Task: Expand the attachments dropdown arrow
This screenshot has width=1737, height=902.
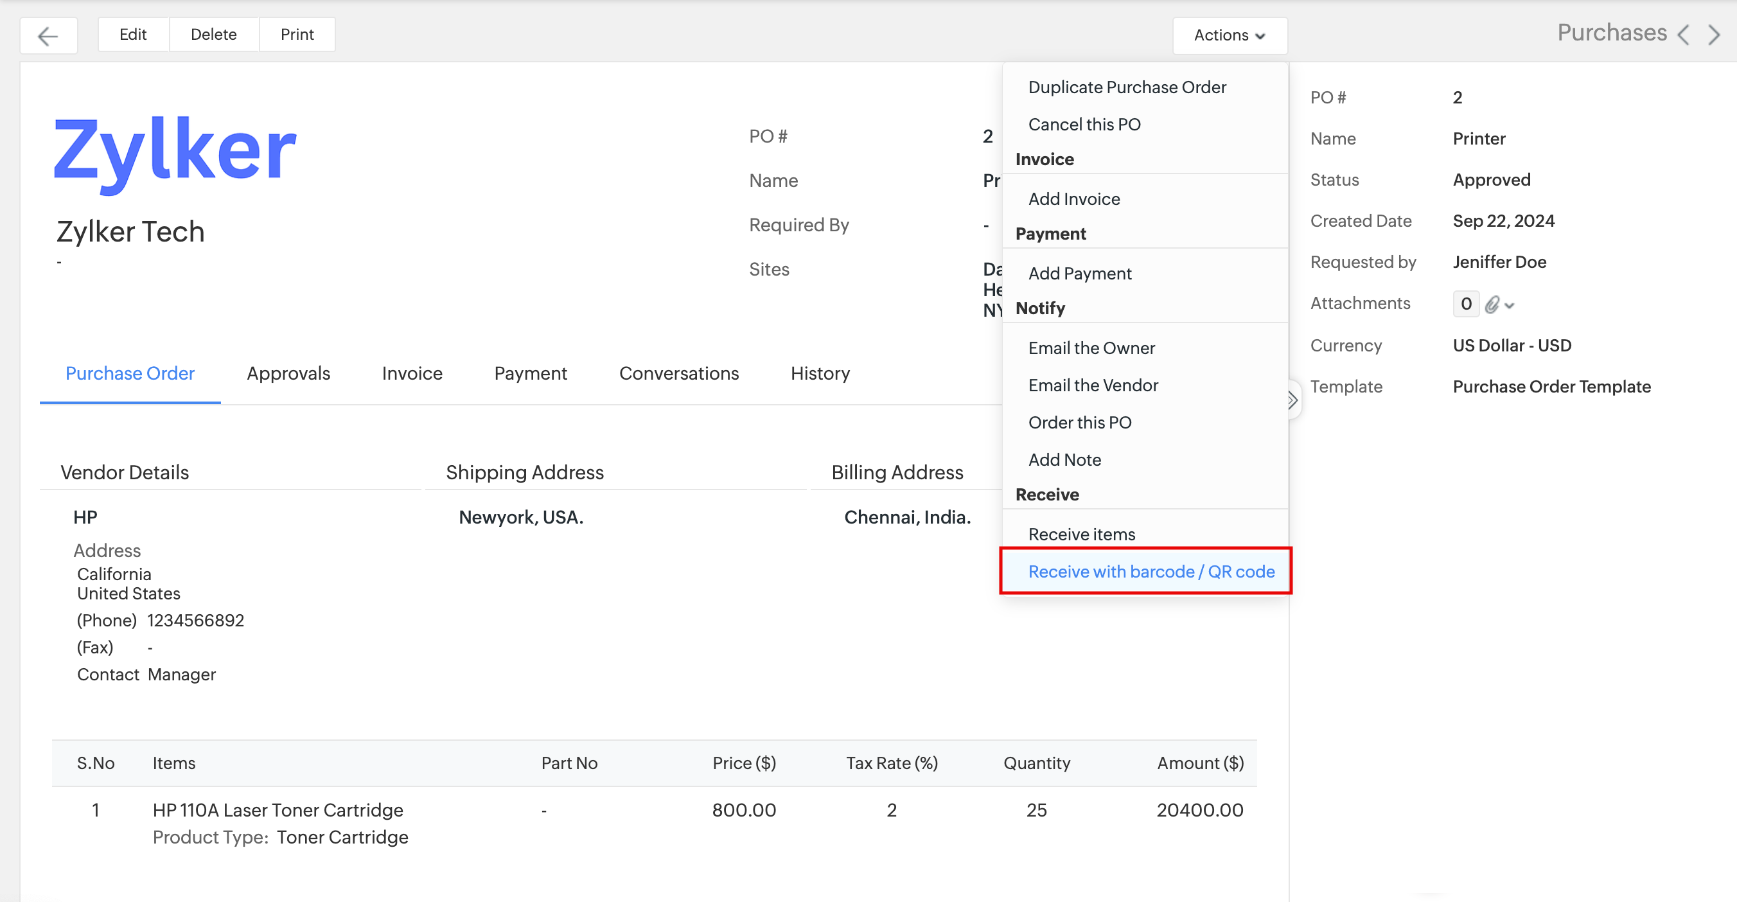Action: 1509,306
